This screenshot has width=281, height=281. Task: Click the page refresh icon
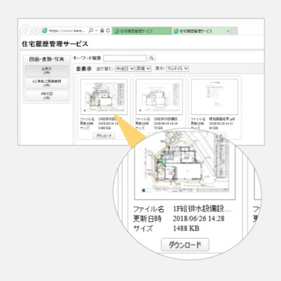(108, 31)
